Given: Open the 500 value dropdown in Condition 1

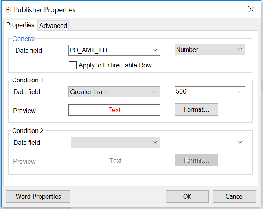Looking at the screenshot, I should tap(210, 92).
